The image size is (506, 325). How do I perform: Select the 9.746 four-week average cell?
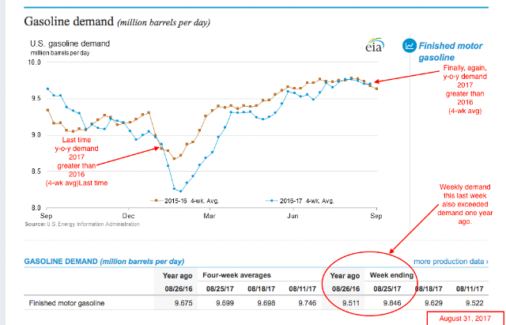pos(308,304)
